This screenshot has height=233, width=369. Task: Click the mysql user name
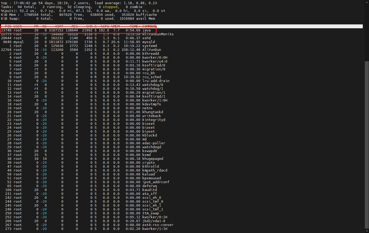(19, 42)
